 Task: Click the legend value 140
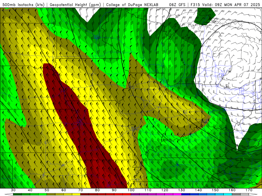point(198,190)
